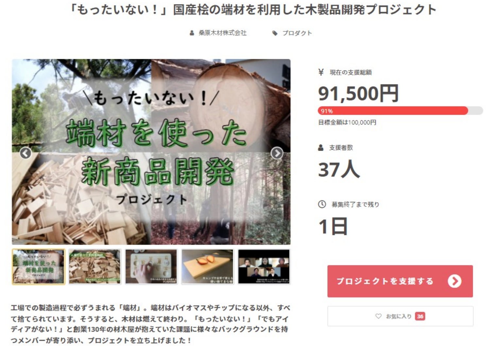
Task: Click the person icon beside 桑原木材株式会社
Action: click(x=192, y=33)
